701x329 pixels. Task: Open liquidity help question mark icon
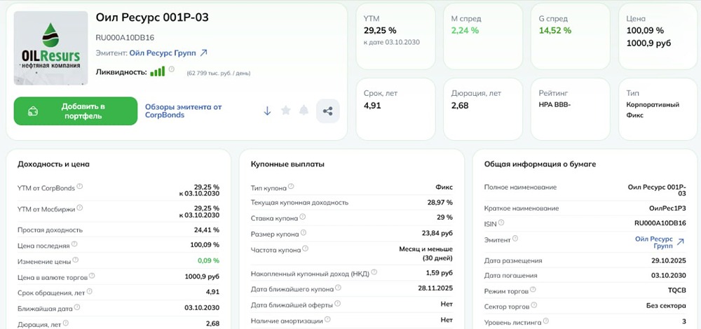coord(172,69)
